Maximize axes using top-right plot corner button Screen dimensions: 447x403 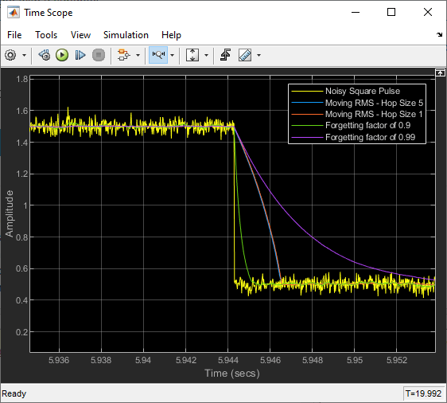point(440,73)
